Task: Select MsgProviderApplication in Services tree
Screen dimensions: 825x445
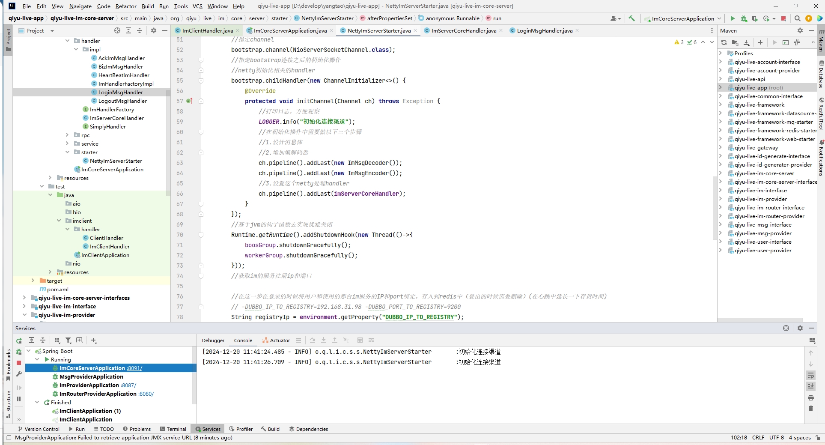Action: pos(91,376)
